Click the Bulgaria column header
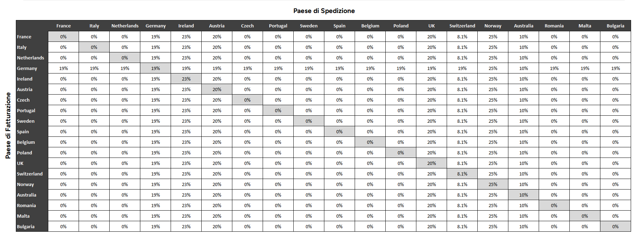The width and height of the screenshot is (636, 237). (x=615, y=26)
